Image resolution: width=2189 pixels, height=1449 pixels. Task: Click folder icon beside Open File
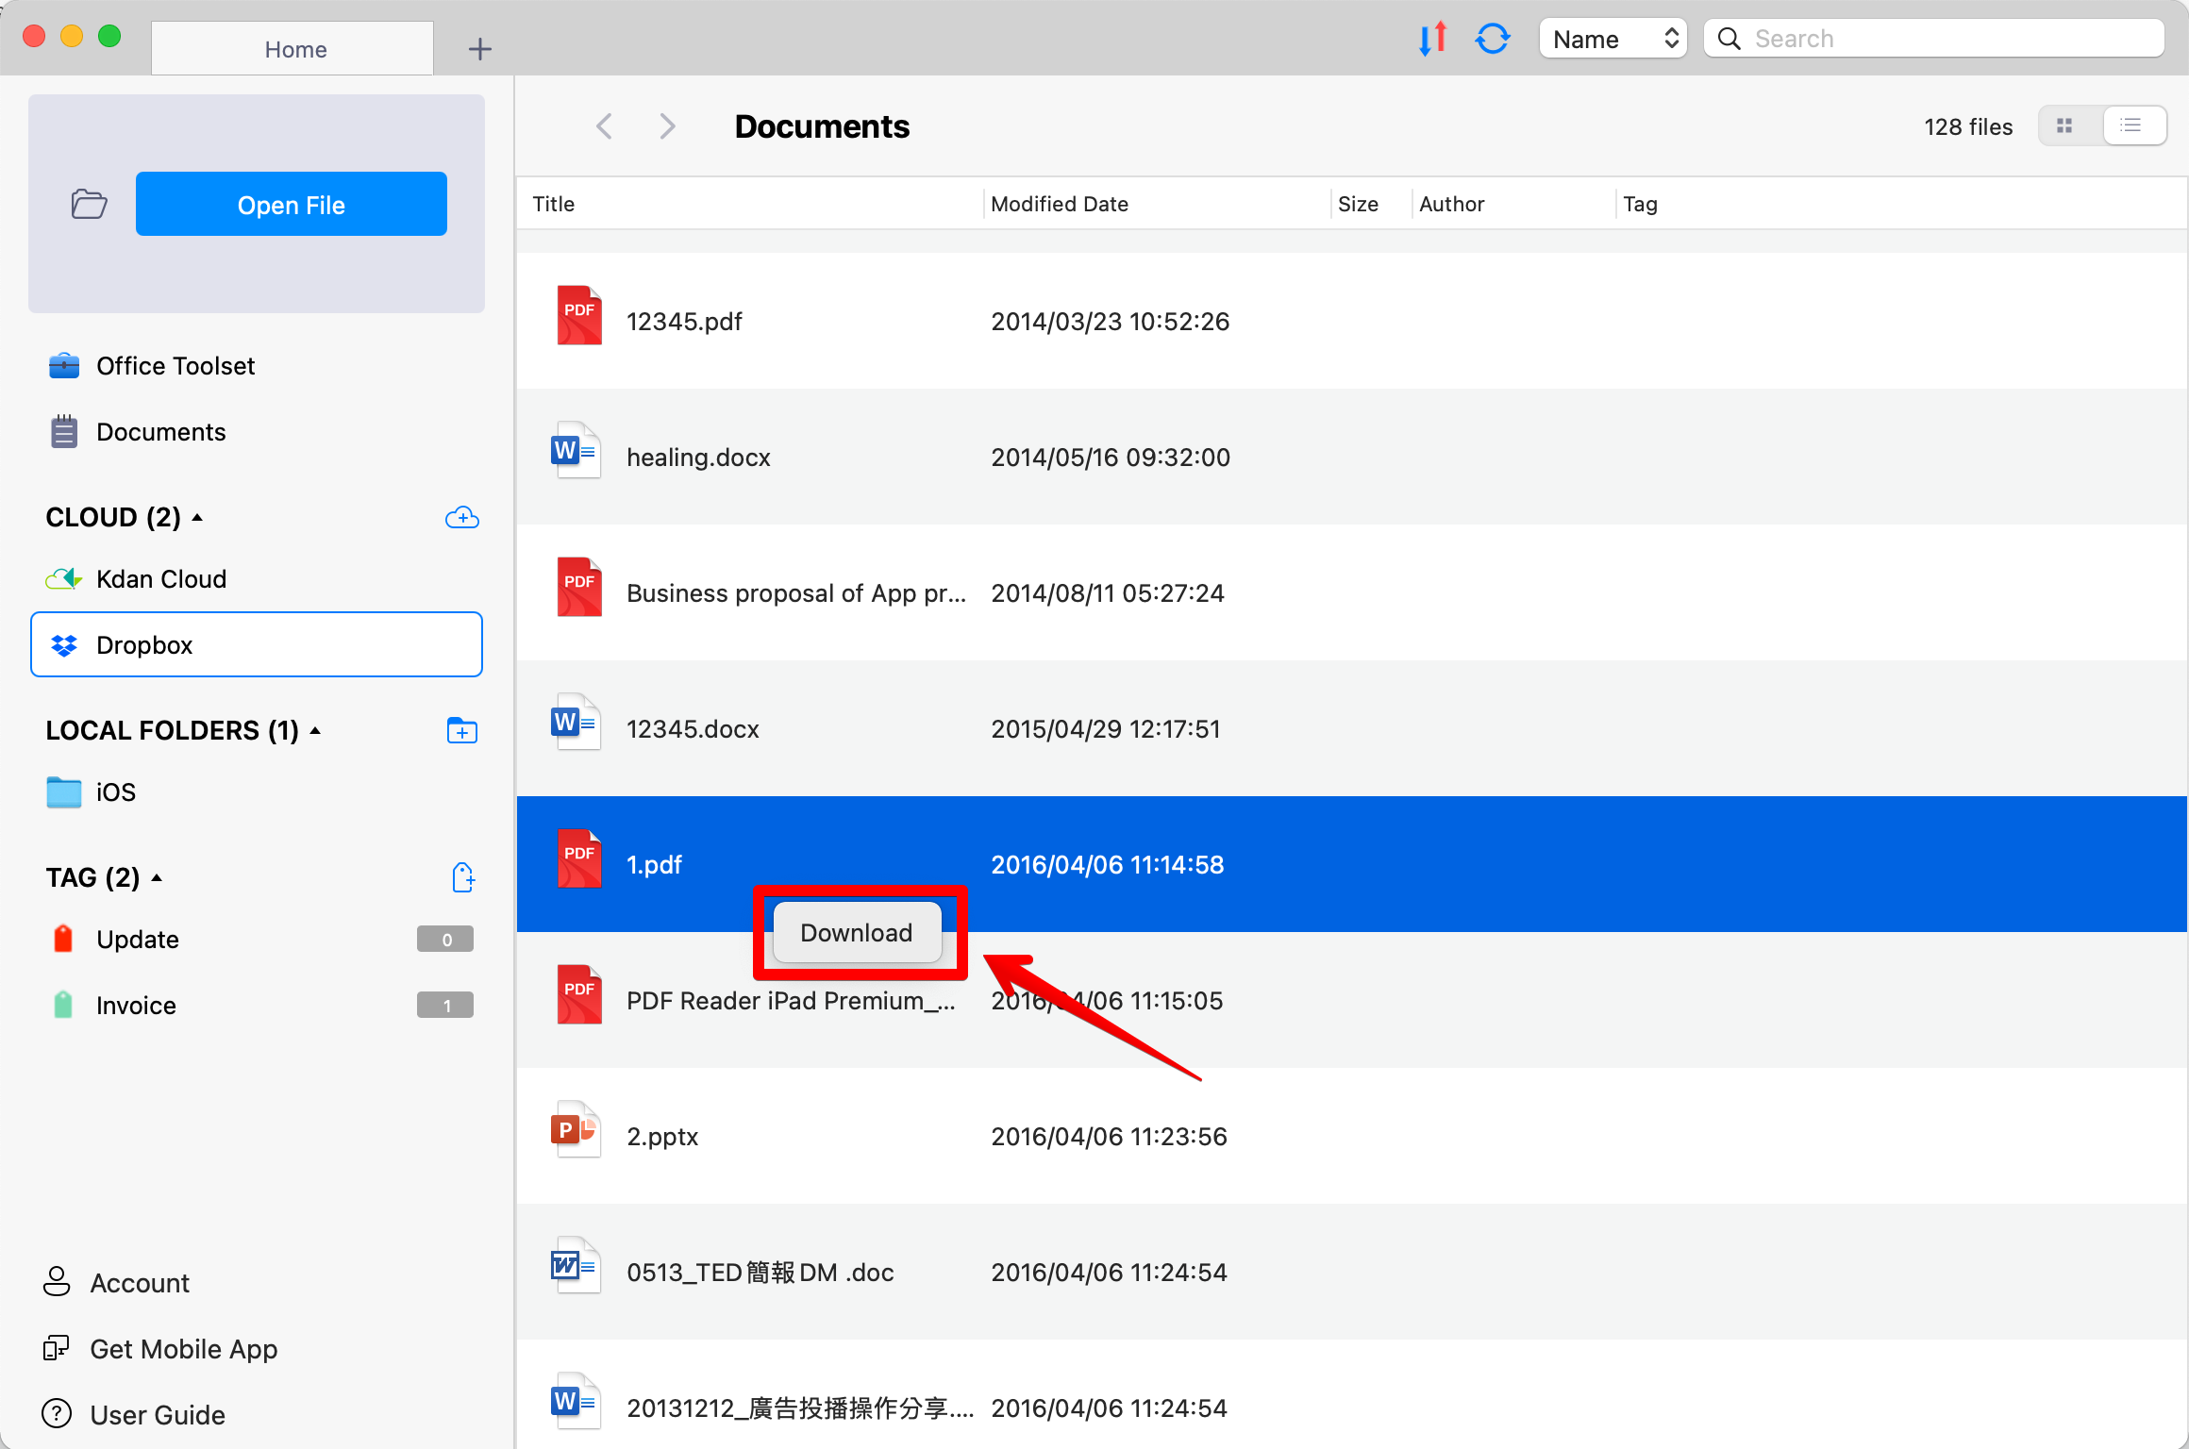click(x=89, y=204)
